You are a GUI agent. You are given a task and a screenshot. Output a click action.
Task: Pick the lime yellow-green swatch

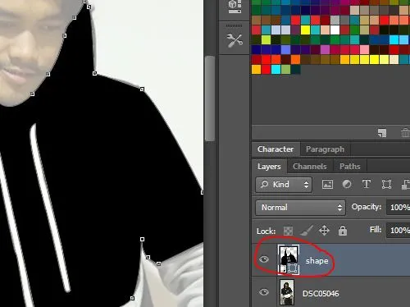click(x=266, y=39)
